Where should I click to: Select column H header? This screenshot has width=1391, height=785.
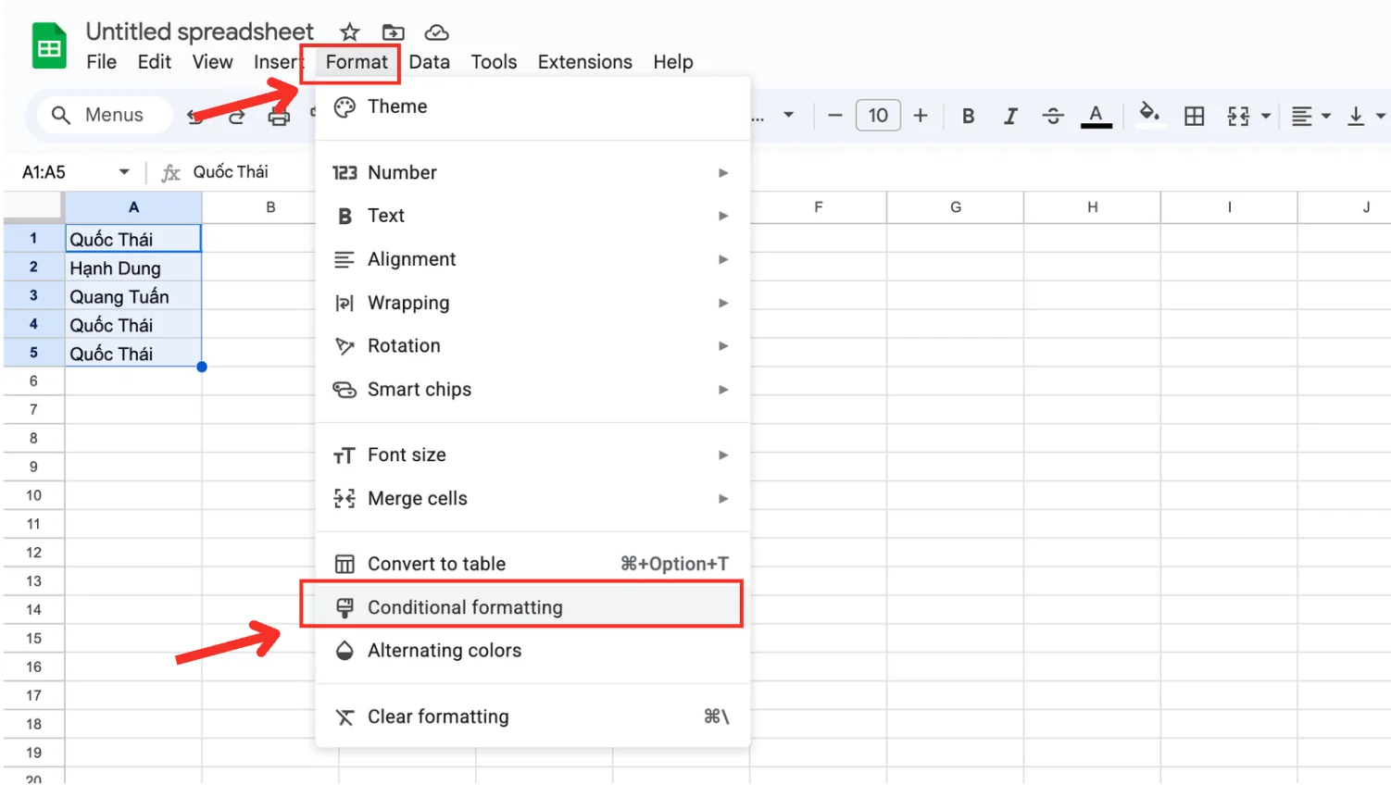coord(1092,207)
